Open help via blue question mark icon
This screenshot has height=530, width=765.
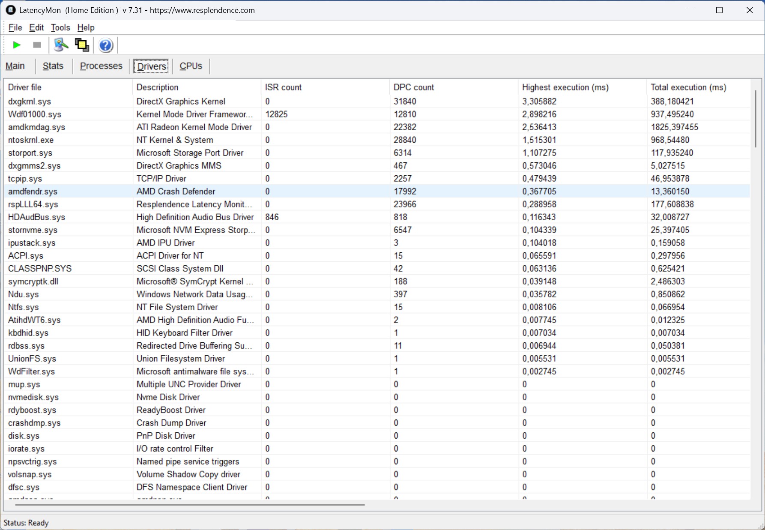click(x=105, y=45)
